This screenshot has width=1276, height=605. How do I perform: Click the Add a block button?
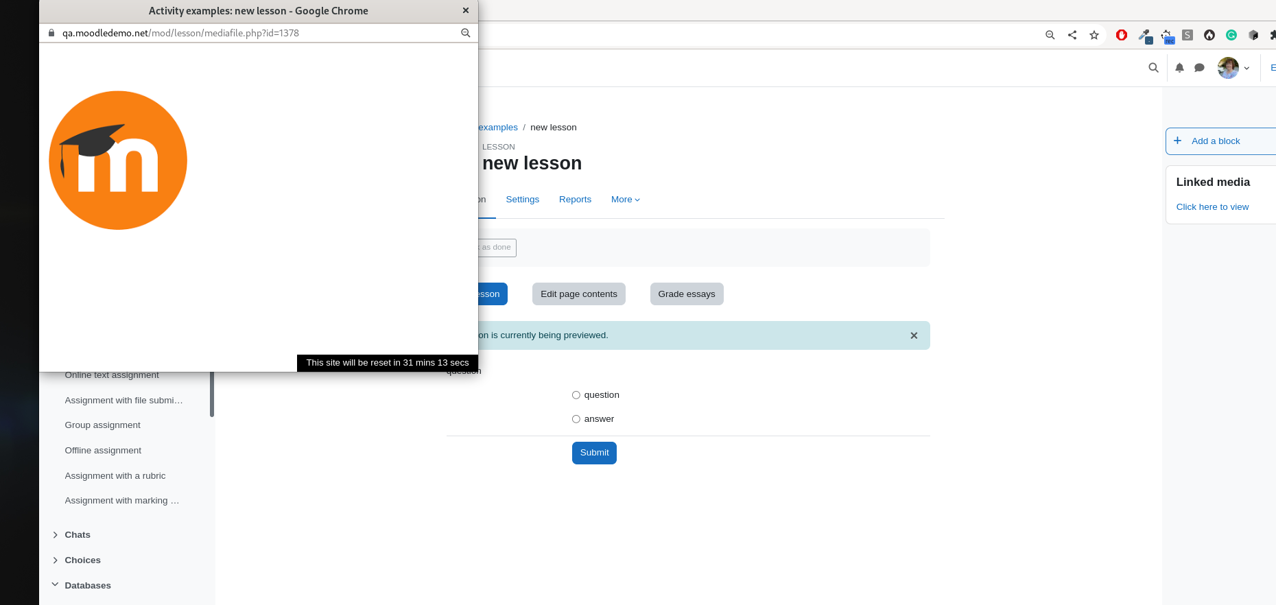tap(1220, 141)
